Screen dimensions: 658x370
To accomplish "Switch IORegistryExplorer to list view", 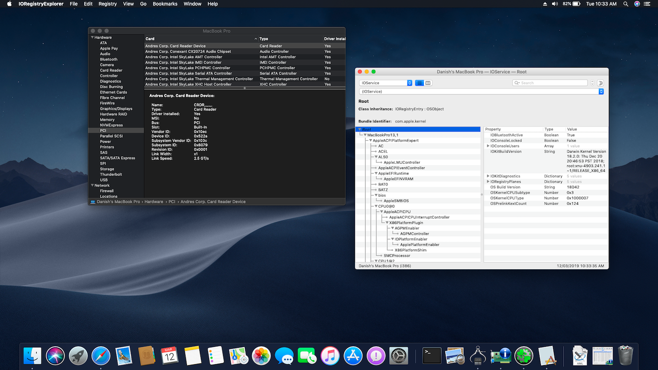I will pyautogui.click(x=420, y=83).
